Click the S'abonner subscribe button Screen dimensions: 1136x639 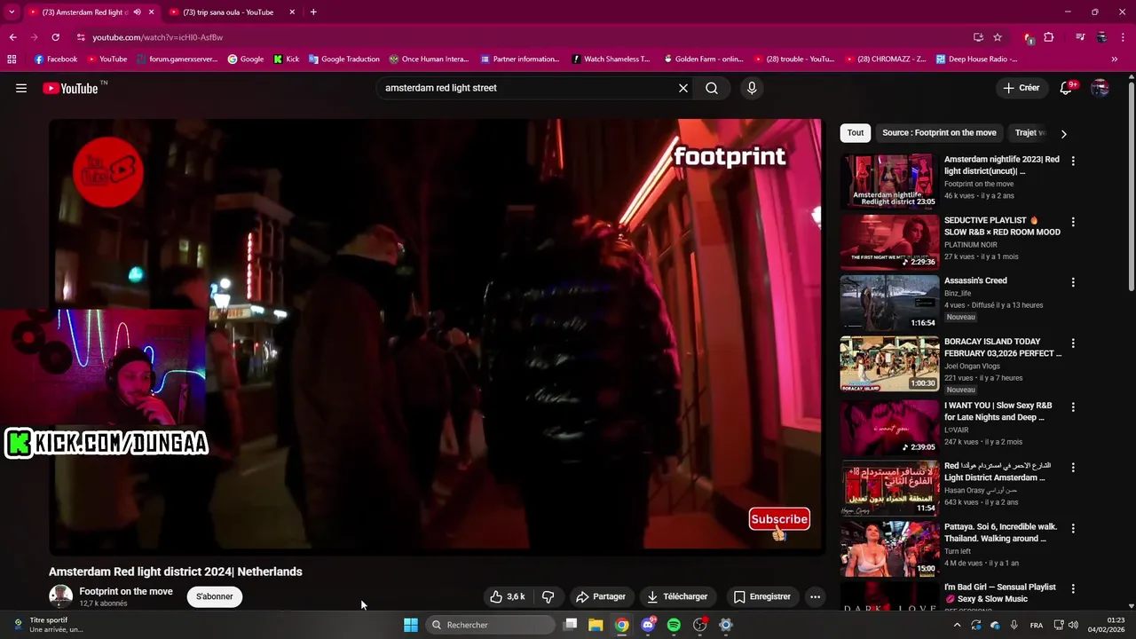click(215, 596)
